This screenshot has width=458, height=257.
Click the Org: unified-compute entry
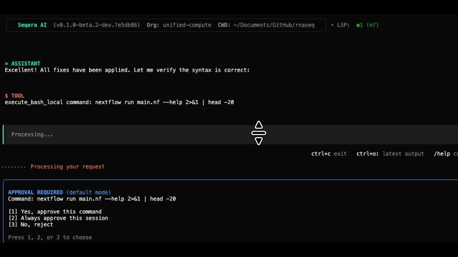[x=179, y=25]
